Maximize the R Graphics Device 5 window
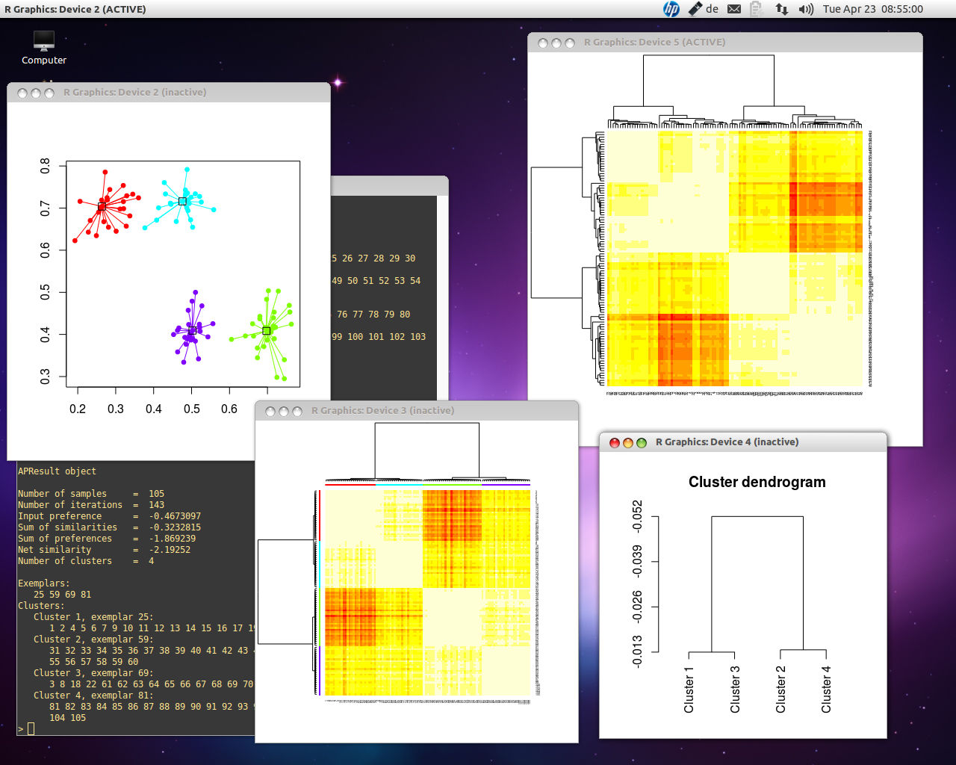 click(570, 43)
